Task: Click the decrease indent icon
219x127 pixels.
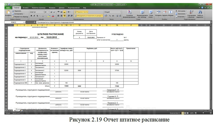Action: point(69,16)
